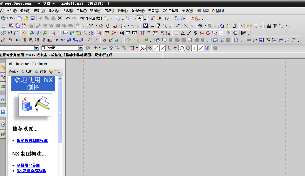Expand the arrow beside the centermark crosshair tool
The height and width of the screenshot is (176, 305).
click(205, 26)
